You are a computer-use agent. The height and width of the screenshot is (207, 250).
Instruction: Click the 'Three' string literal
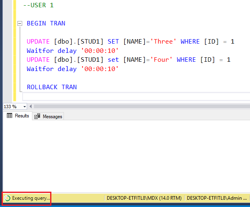pyautogui.click(x=163, y=42)
